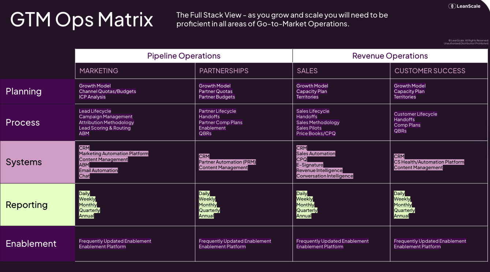The image size is (490, 272).
Task: Select Email Automation in Marketing systems
Action: tap(98, 170)
